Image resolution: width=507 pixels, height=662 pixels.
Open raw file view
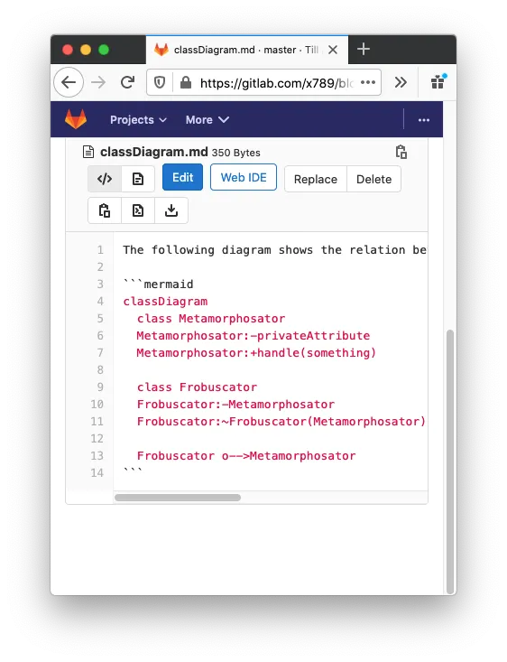(138, 210)
